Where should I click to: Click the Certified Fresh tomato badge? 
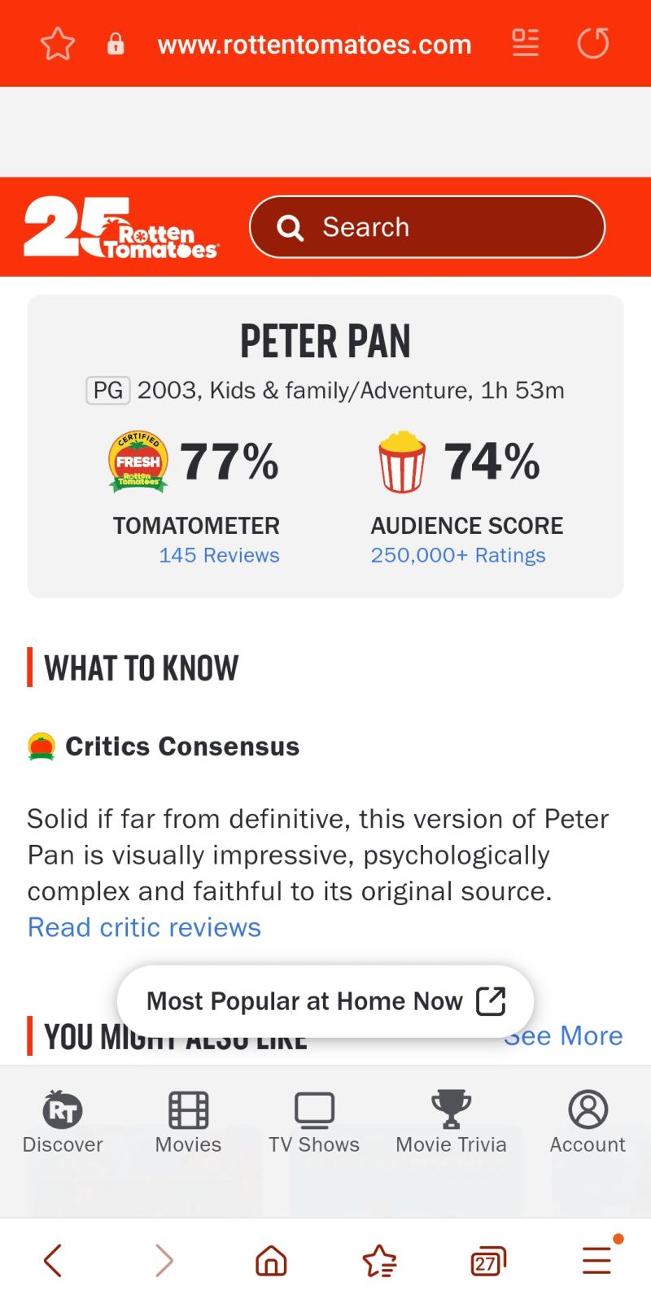click(x=138, y=462)
